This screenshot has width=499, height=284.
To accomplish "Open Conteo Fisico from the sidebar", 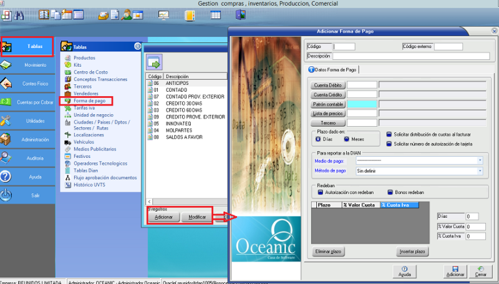I will [x=26, y=84].
